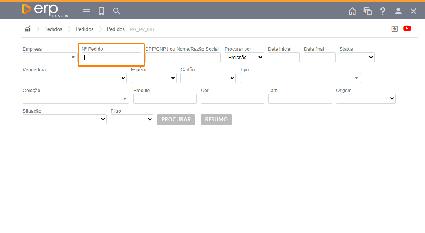Open the hamburger menu icon
This screenshot has height=233, width=425.
86,11
